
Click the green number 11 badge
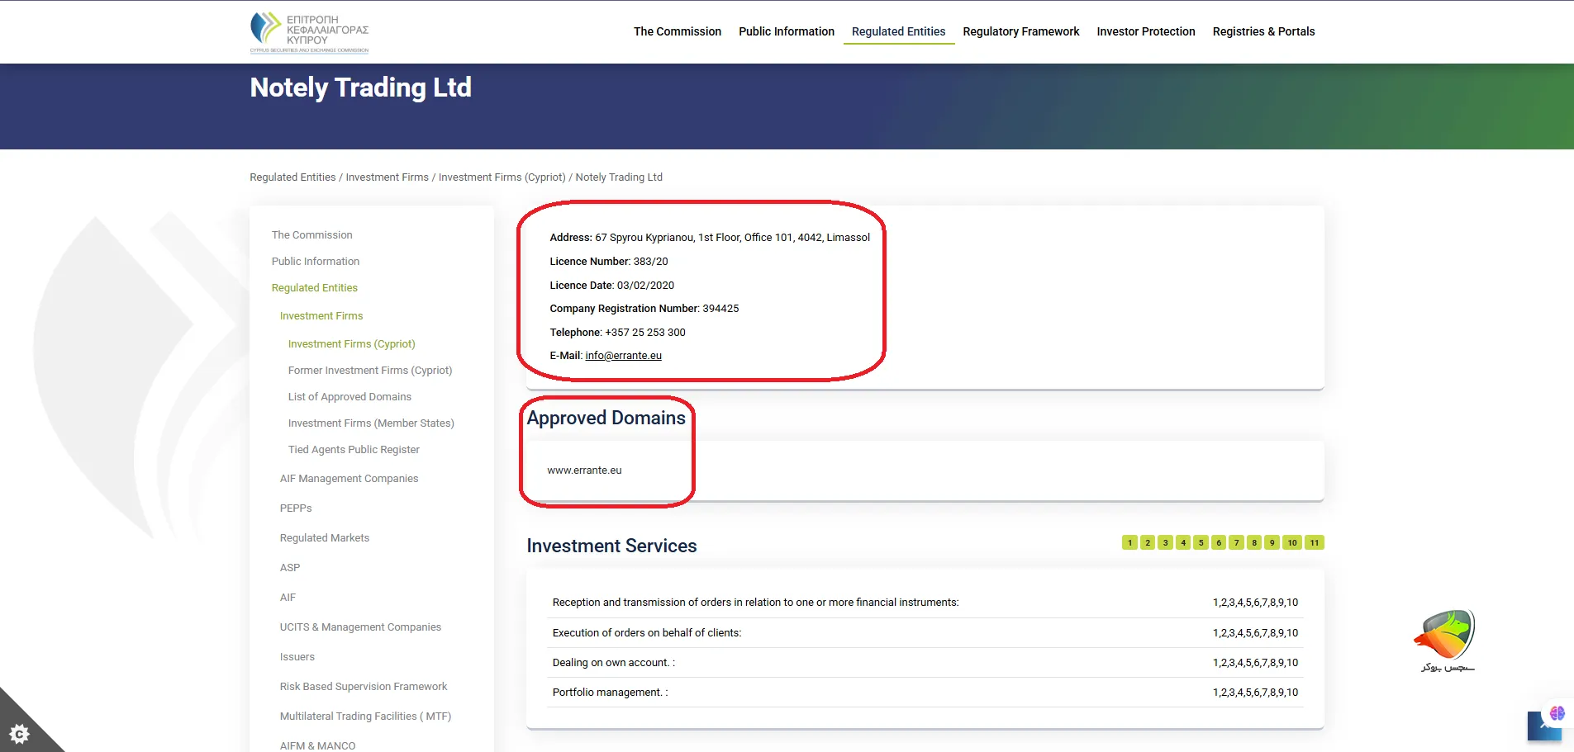(x=1314, y=542)
